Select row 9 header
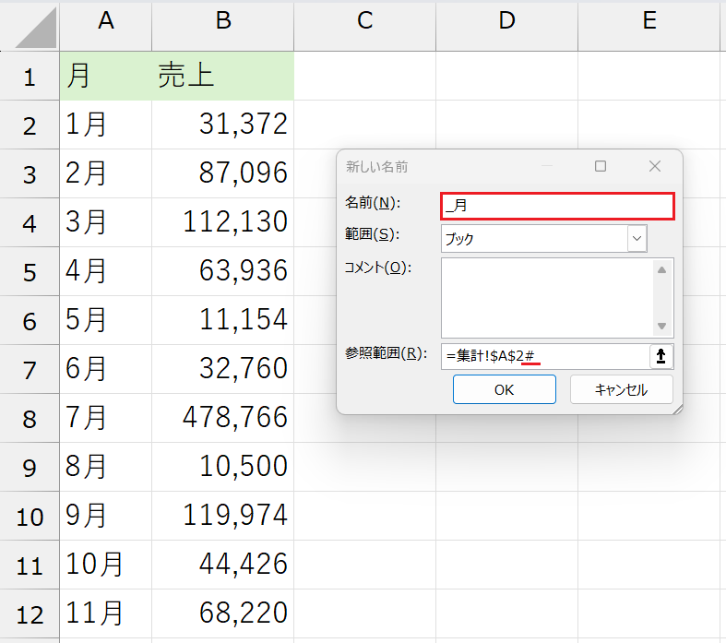The image size is (726, 643). tap(30, 467)
